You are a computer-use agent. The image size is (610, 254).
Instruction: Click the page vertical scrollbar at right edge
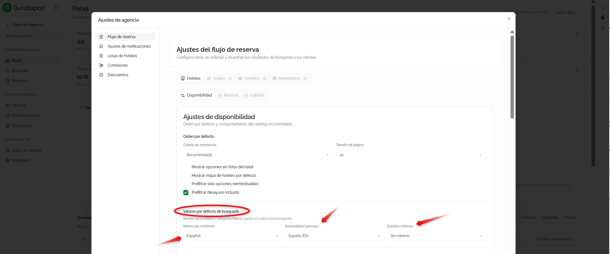(593, 86)
